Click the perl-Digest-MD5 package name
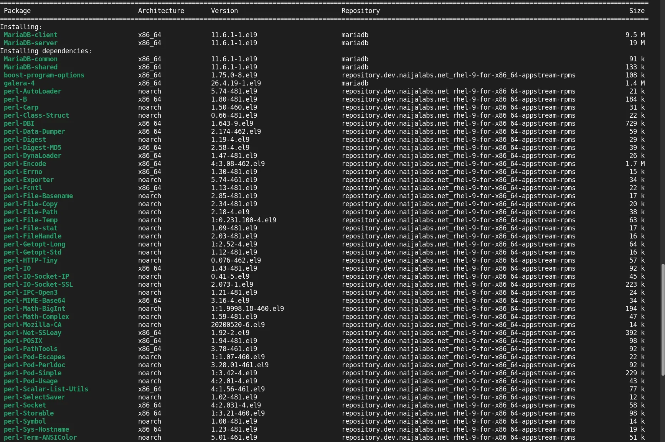The height and width of the screenshot is (442, 665). 33,148
